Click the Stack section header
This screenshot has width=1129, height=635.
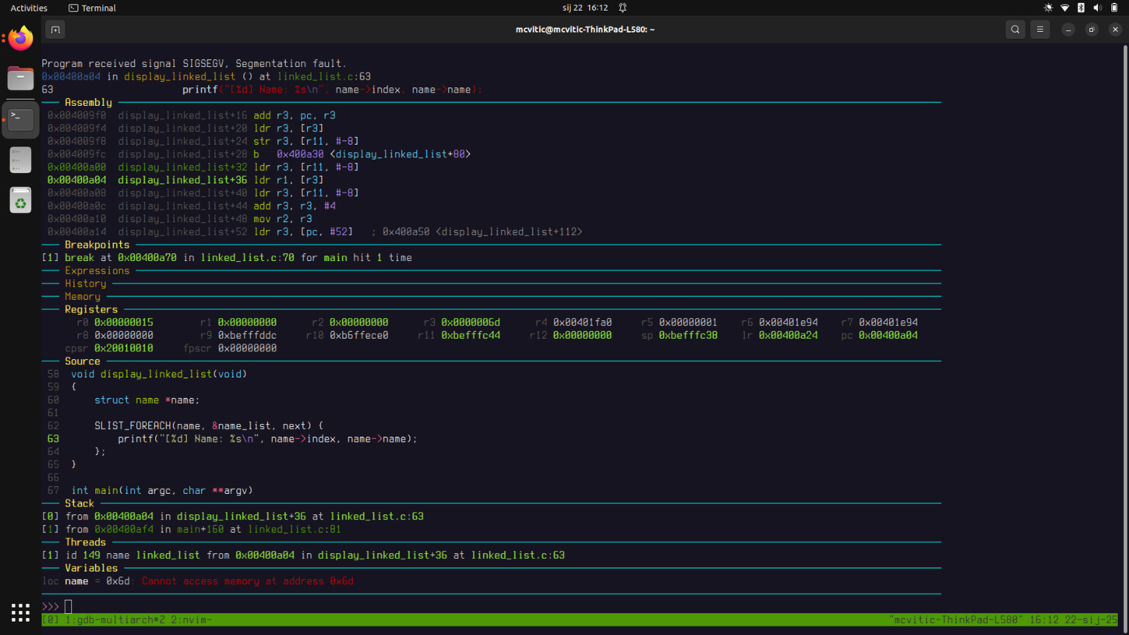tap(79, 504)
